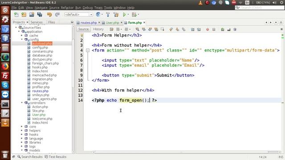Viewport: 285px width, 160px height.
Task: Click the red Start Macro Recording icon
Action: coord(208,29)
